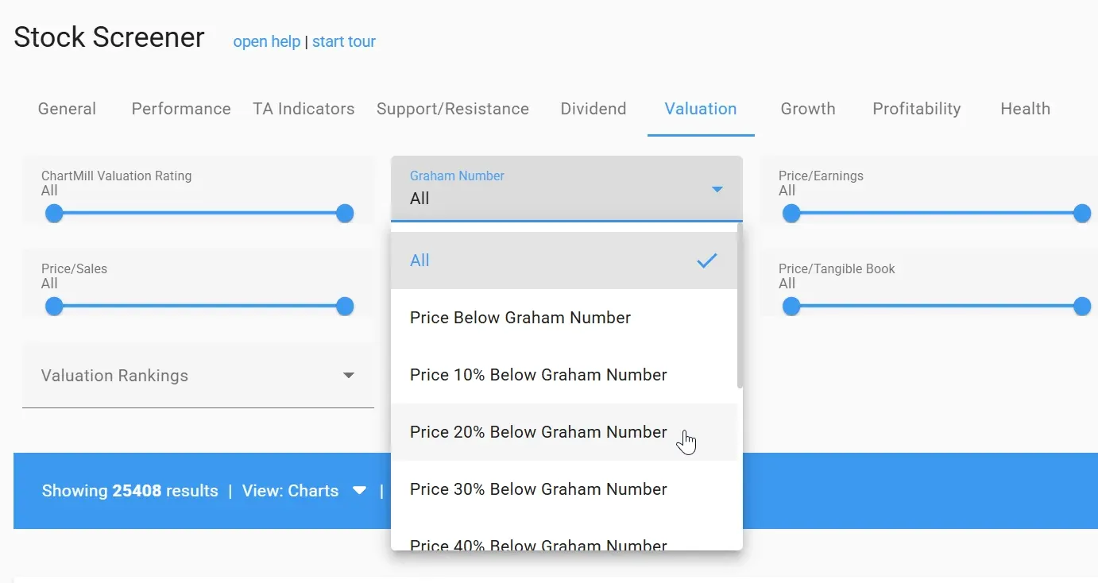Switch to the Dividend tab

click(x=593, y=109)
